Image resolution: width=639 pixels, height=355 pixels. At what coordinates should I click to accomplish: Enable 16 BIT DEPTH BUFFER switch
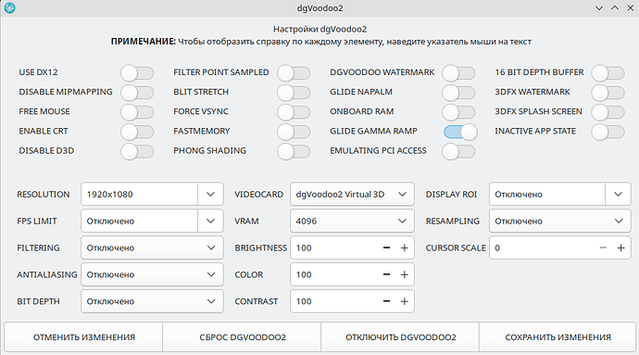[x=608, y=73]
